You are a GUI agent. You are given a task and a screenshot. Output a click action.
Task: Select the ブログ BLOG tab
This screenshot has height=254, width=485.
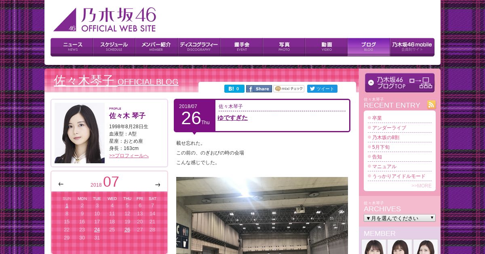click(369, 47)
